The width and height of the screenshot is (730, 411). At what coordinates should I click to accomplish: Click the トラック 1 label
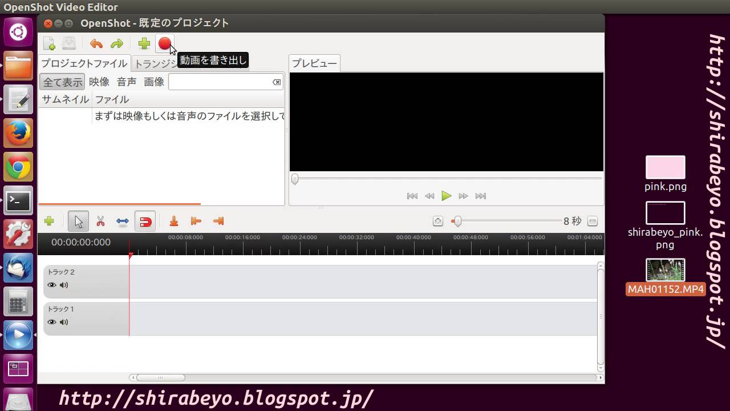[61, 309]
